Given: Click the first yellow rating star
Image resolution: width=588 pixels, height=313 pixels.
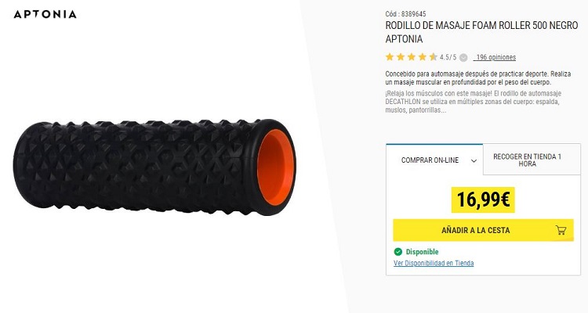Looking at the screenshot, I should click(x=390, y=57).
